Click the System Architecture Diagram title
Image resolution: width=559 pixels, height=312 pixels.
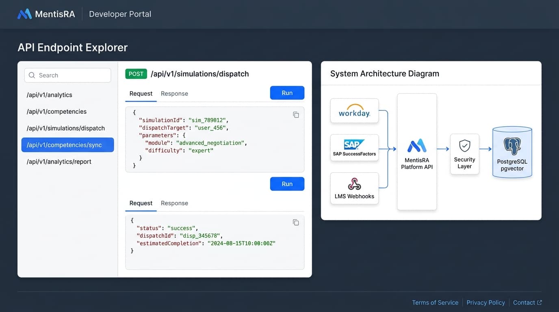click(385, 74)
